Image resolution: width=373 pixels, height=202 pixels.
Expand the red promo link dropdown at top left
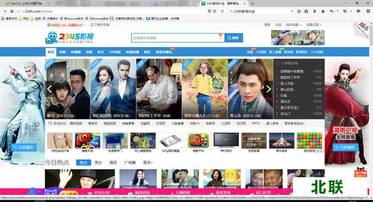(84, 25)
